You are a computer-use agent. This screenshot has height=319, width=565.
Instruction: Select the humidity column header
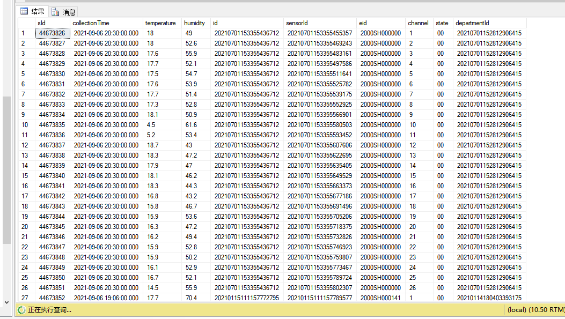coord(194,23)
